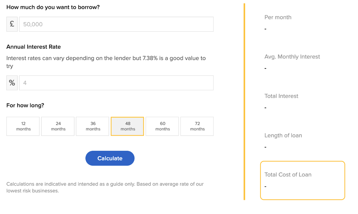Select the 60 months loan term
Screen dimensions: 358x214
[162, 126]
